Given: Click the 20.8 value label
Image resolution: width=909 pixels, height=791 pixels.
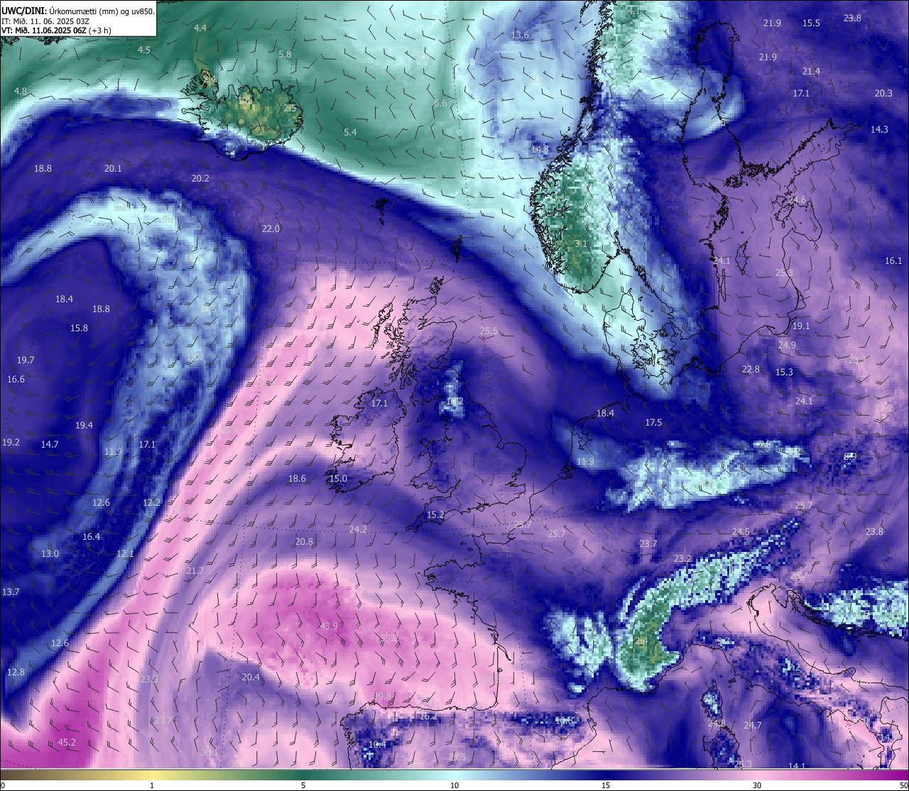Looking at the screenshot, I should (x=304, y=541).
